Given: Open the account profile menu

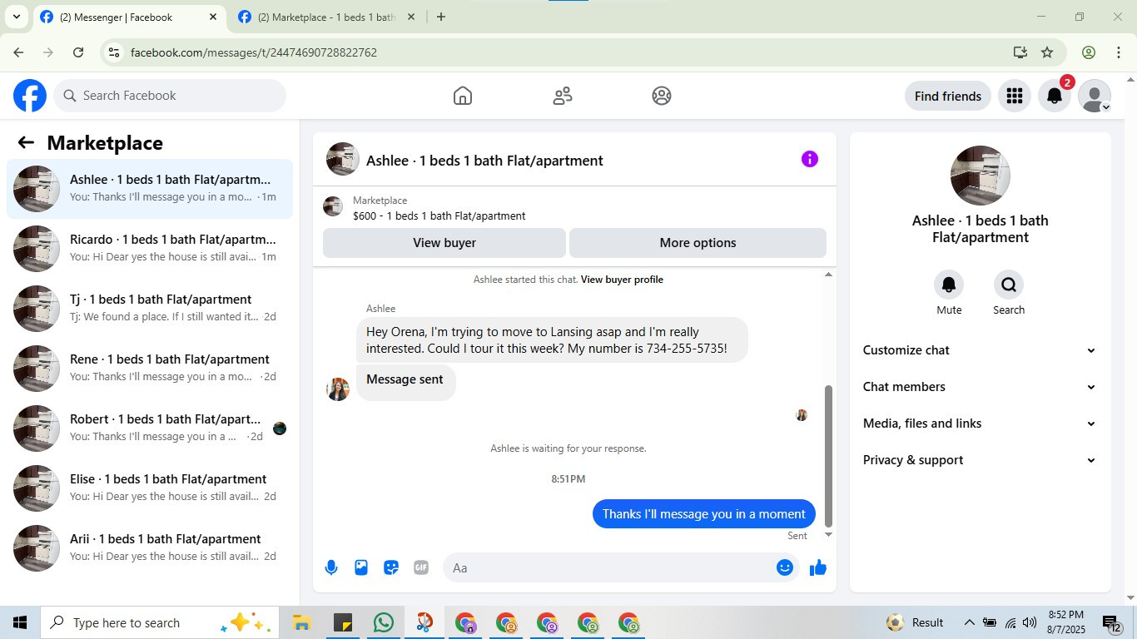Looking at the screenshot, I should pos(1095,97).
